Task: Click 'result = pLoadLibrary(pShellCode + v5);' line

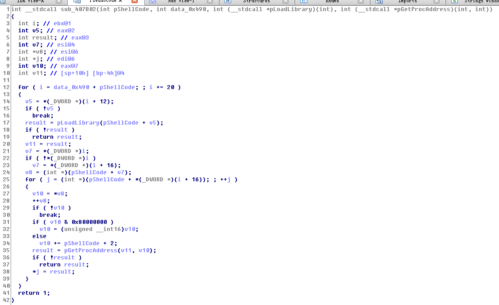Action: 94,123
